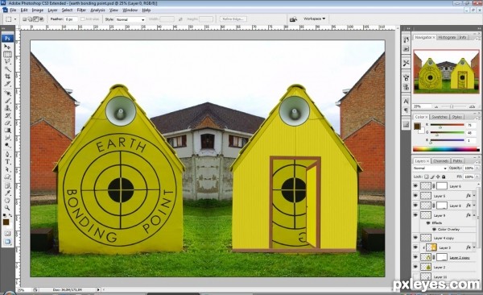483x295 pixels.
Task: Select the Zoom magnifier tool
Action: coord(7,208)
